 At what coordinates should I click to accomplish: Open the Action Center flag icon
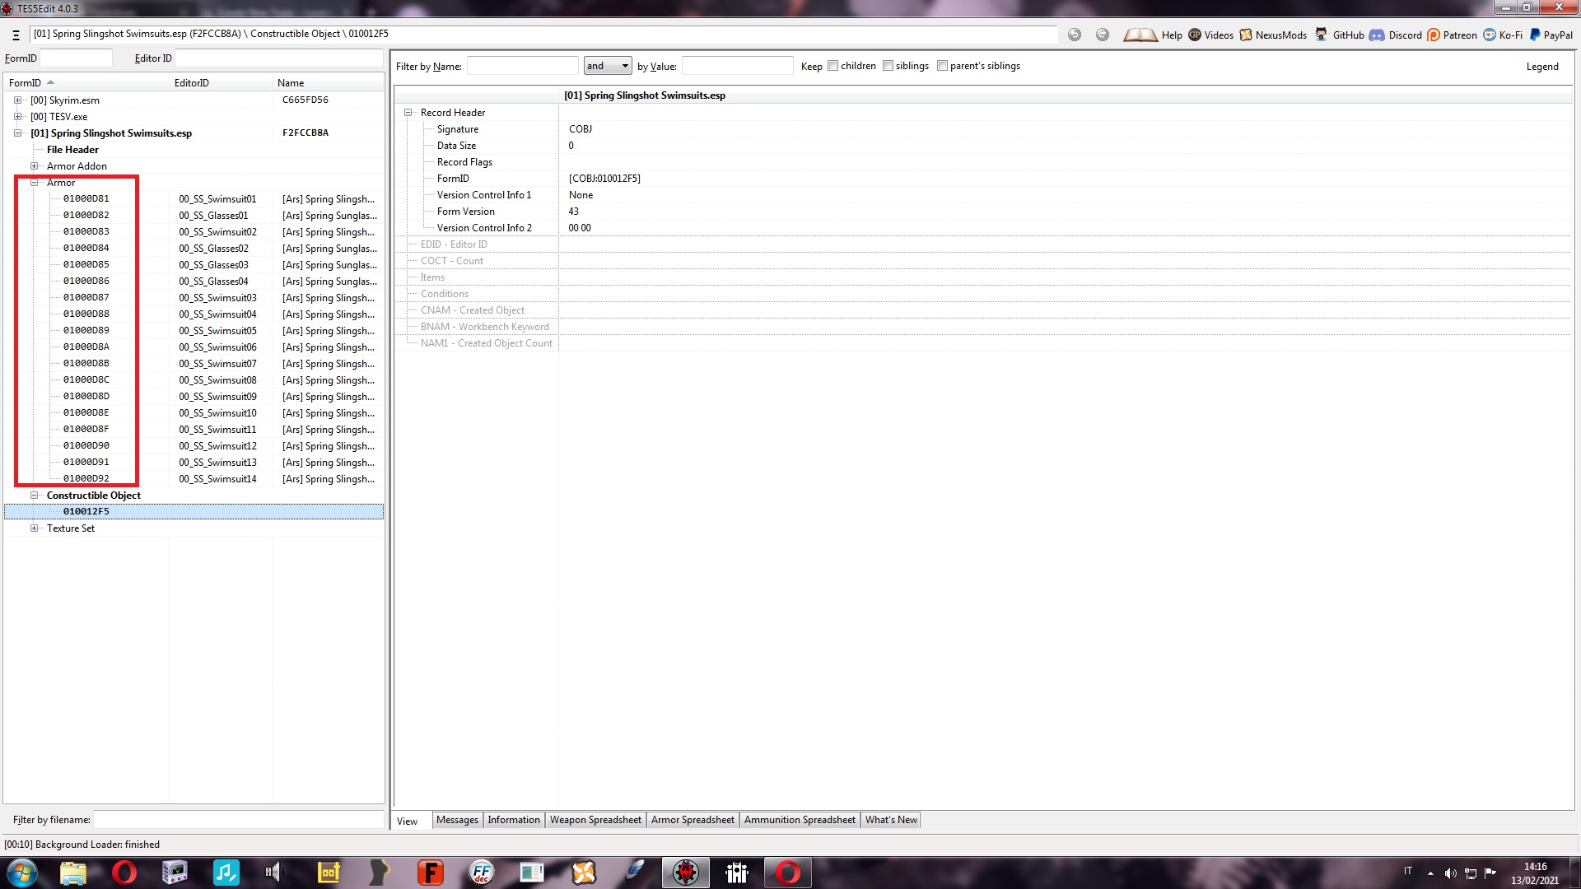1490,873
